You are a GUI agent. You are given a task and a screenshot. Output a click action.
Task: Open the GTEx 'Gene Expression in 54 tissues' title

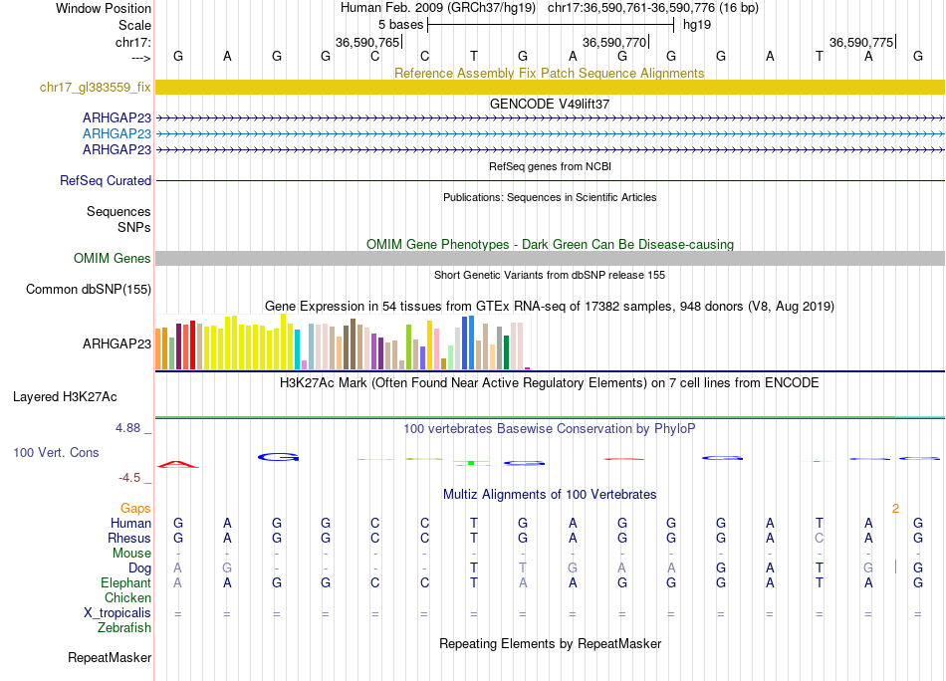[x=550, y=306]
